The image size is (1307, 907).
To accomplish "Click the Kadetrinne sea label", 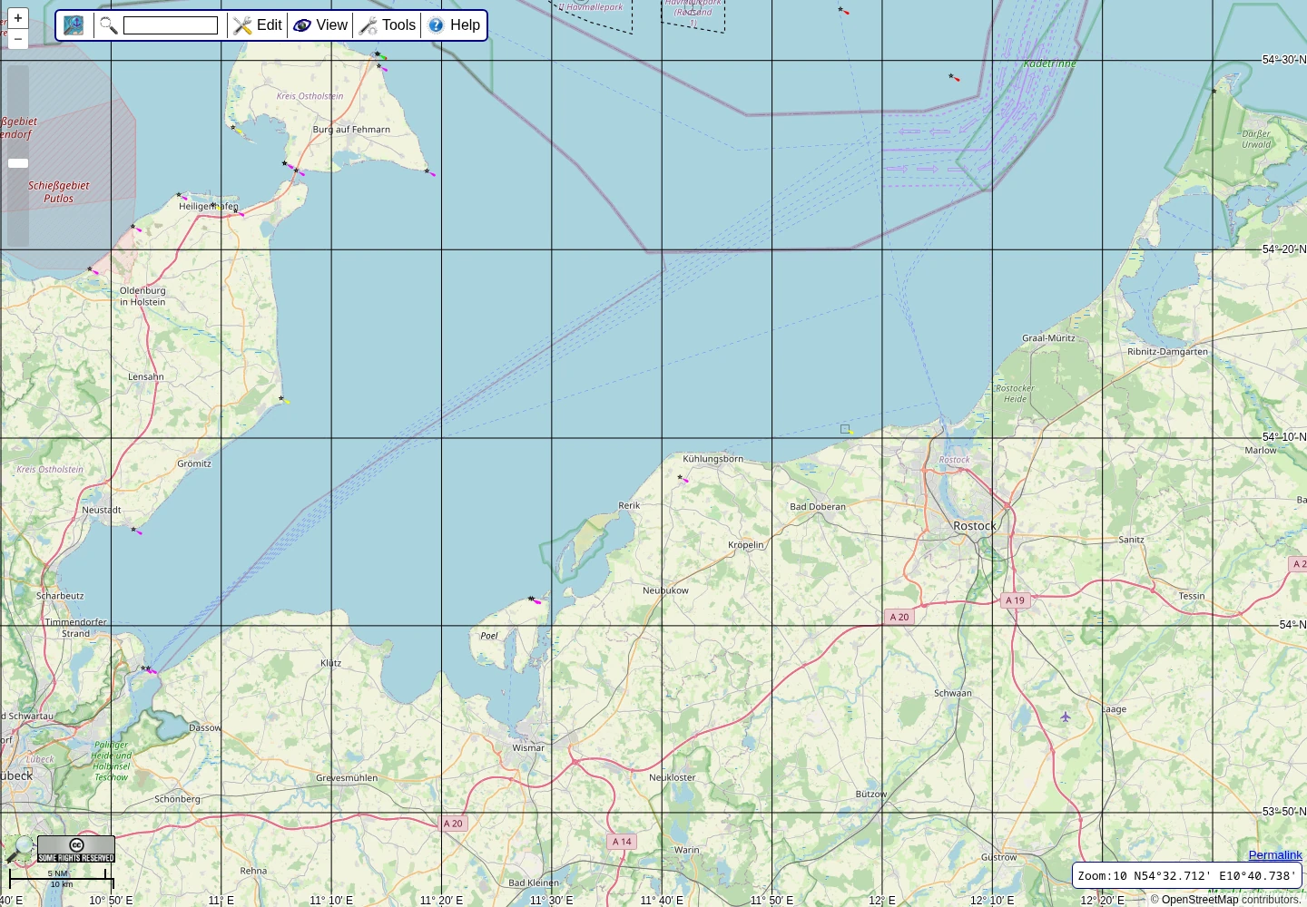I will [x=1049, y=63].
